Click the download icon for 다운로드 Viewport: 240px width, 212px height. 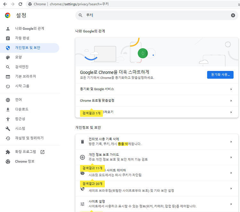(x=8, y=110)
